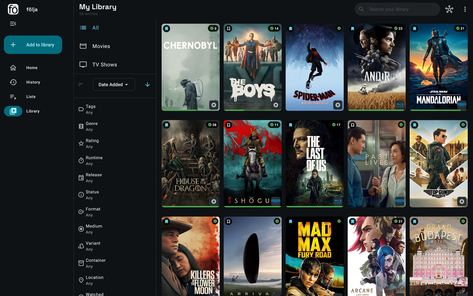Expand the Status filter
Image resolution: width=473 pixels, height=296 pixels.
(x=115, y=195)
